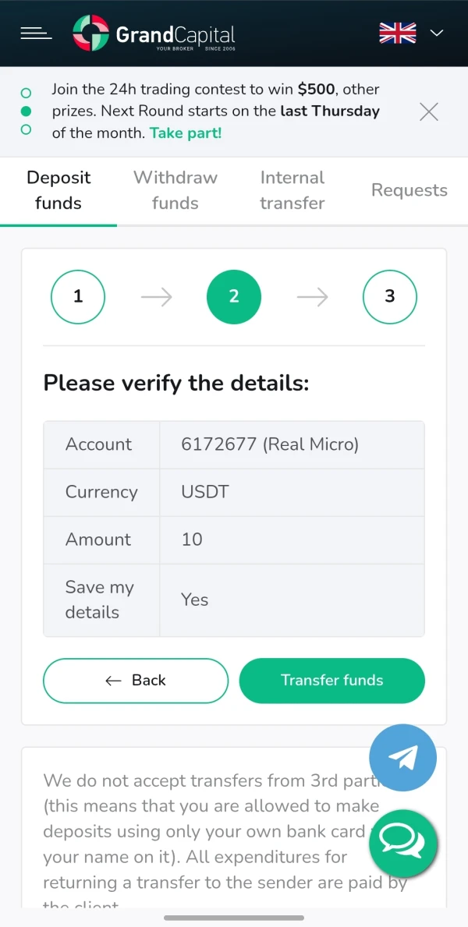Select the middle filled banner pagination dot
Viewport: 468px width, 927px height.
click(x=26, y=111)
